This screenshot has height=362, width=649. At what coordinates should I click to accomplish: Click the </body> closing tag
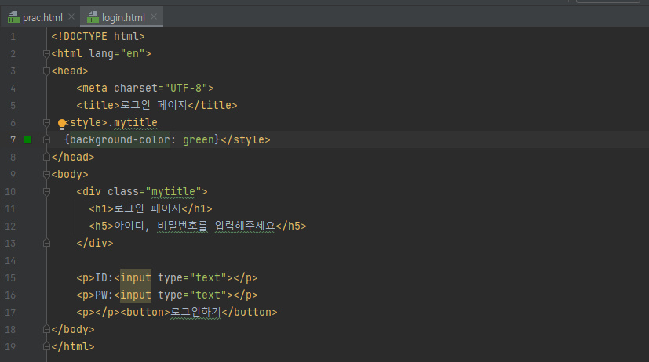[x=73, y=329]
